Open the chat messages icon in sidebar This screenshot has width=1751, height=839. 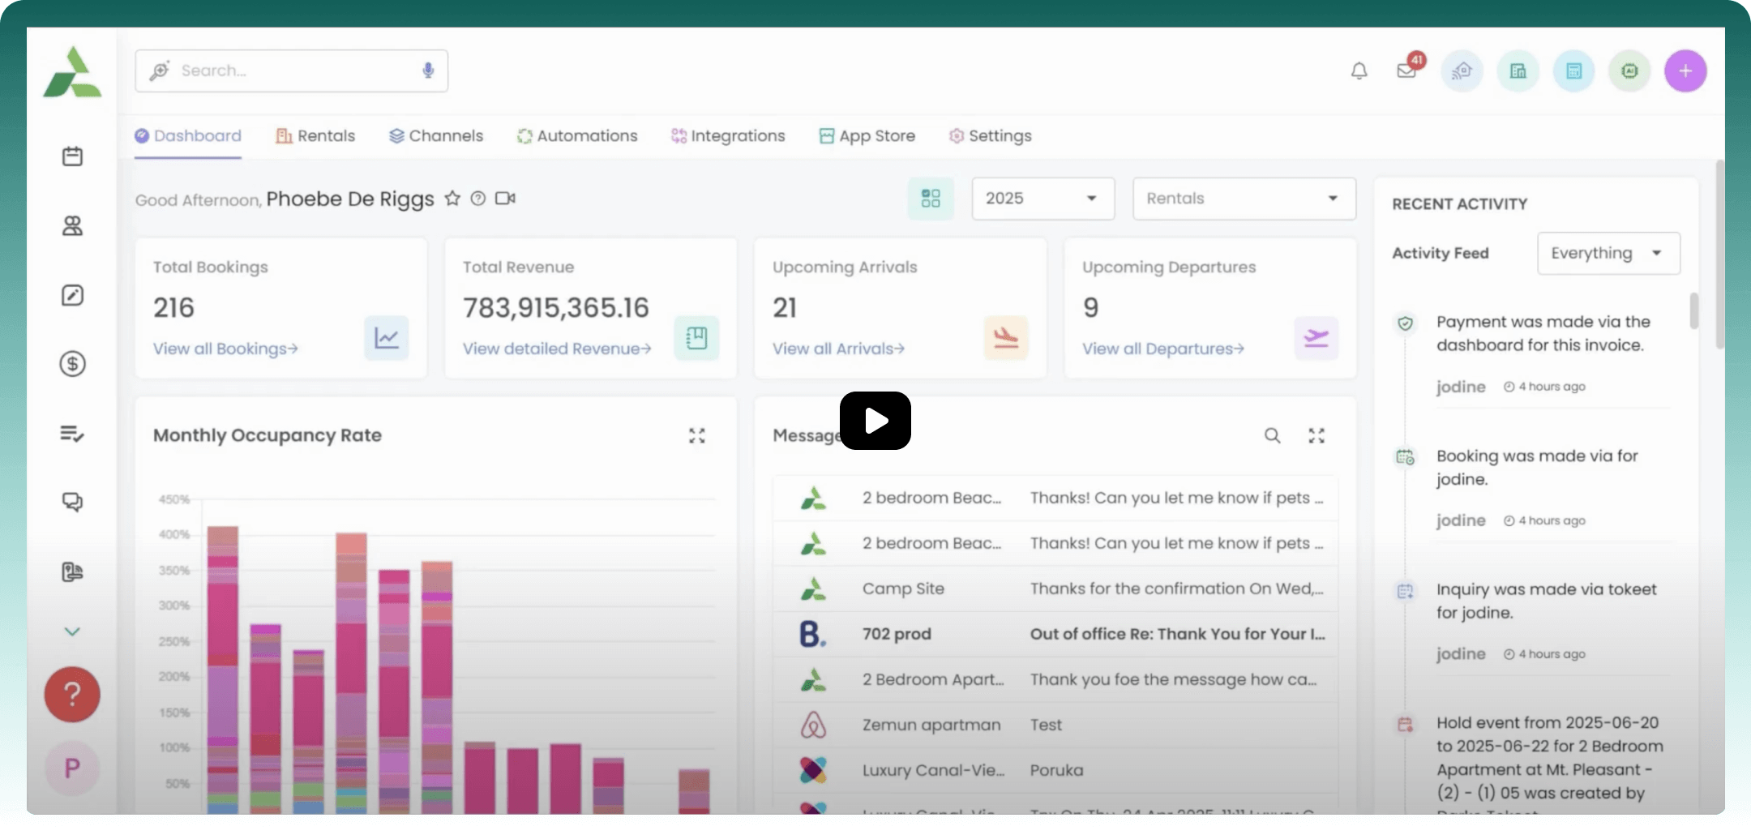[x=72, y=503]
